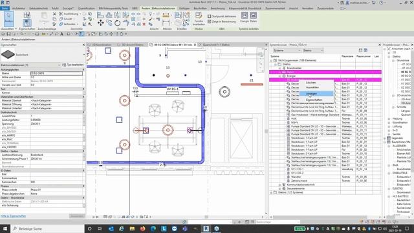
Task: Open Familie bearbeiten tool
Action: coord(199,19)
